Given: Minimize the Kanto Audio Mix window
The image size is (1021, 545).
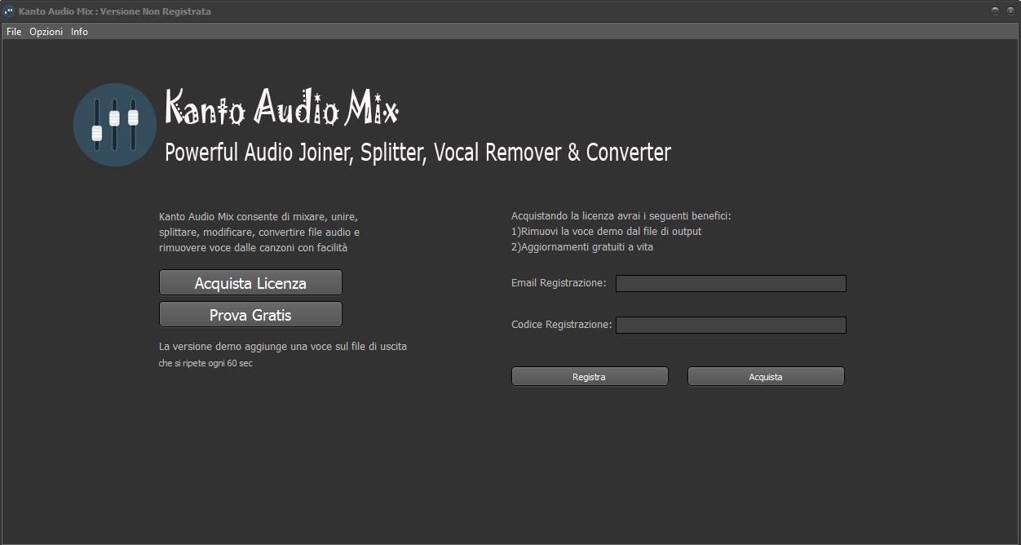Looking at the screenshot, I should [995, 11].
